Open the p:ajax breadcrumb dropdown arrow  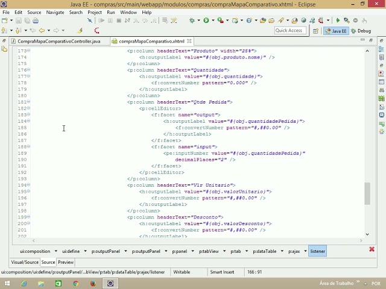[306, 251]
